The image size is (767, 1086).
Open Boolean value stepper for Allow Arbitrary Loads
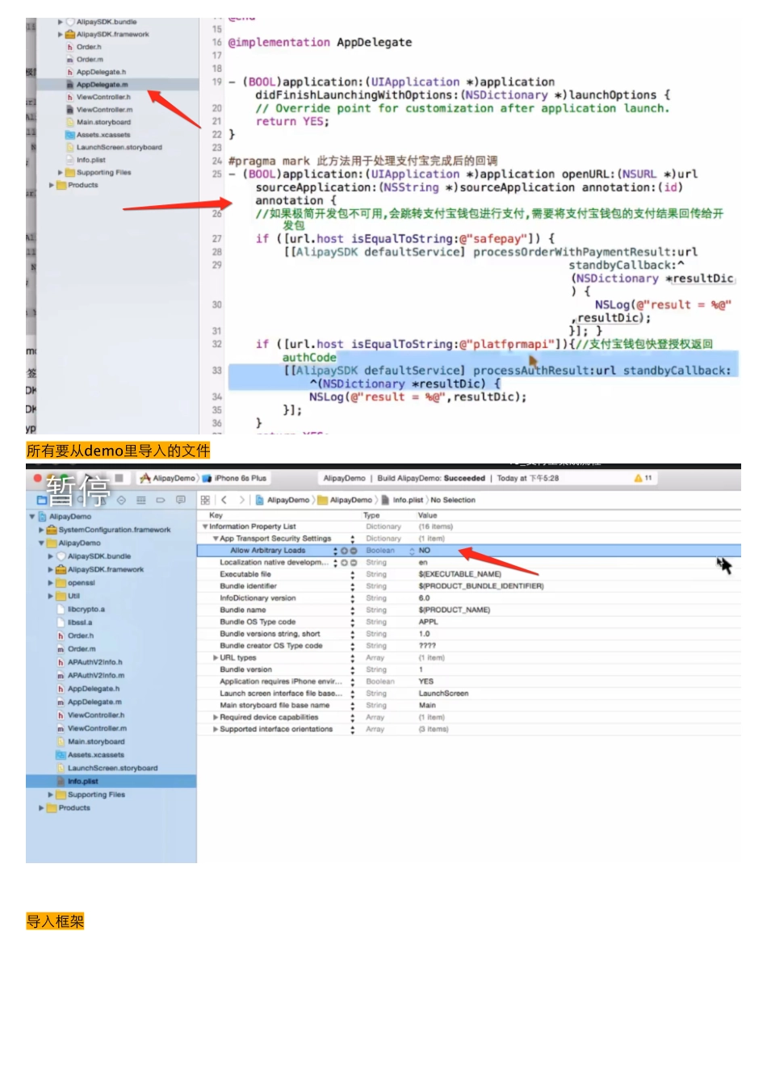tap(411, 551)
